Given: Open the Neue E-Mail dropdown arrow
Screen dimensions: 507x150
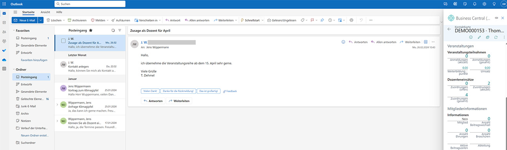Looking at the screenshot, I should (40, 20).
